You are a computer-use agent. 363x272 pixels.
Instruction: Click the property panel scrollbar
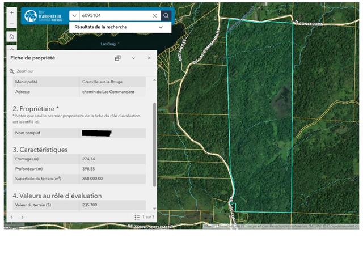pyautogui.click(x=154, y=142)
